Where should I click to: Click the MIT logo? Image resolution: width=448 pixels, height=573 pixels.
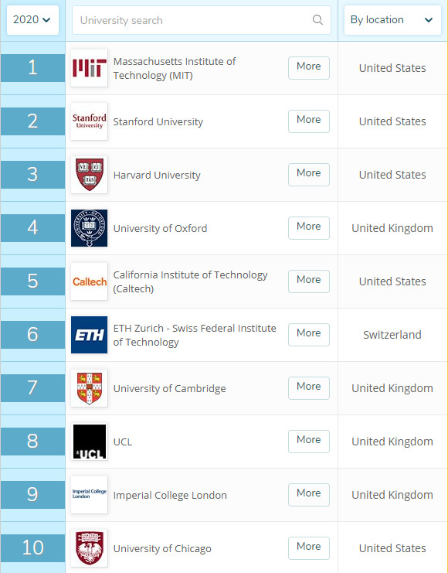tap(89, 68)
